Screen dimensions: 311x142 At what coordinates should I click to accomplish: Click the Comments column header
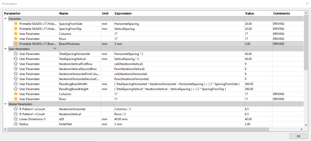point(281,13)
